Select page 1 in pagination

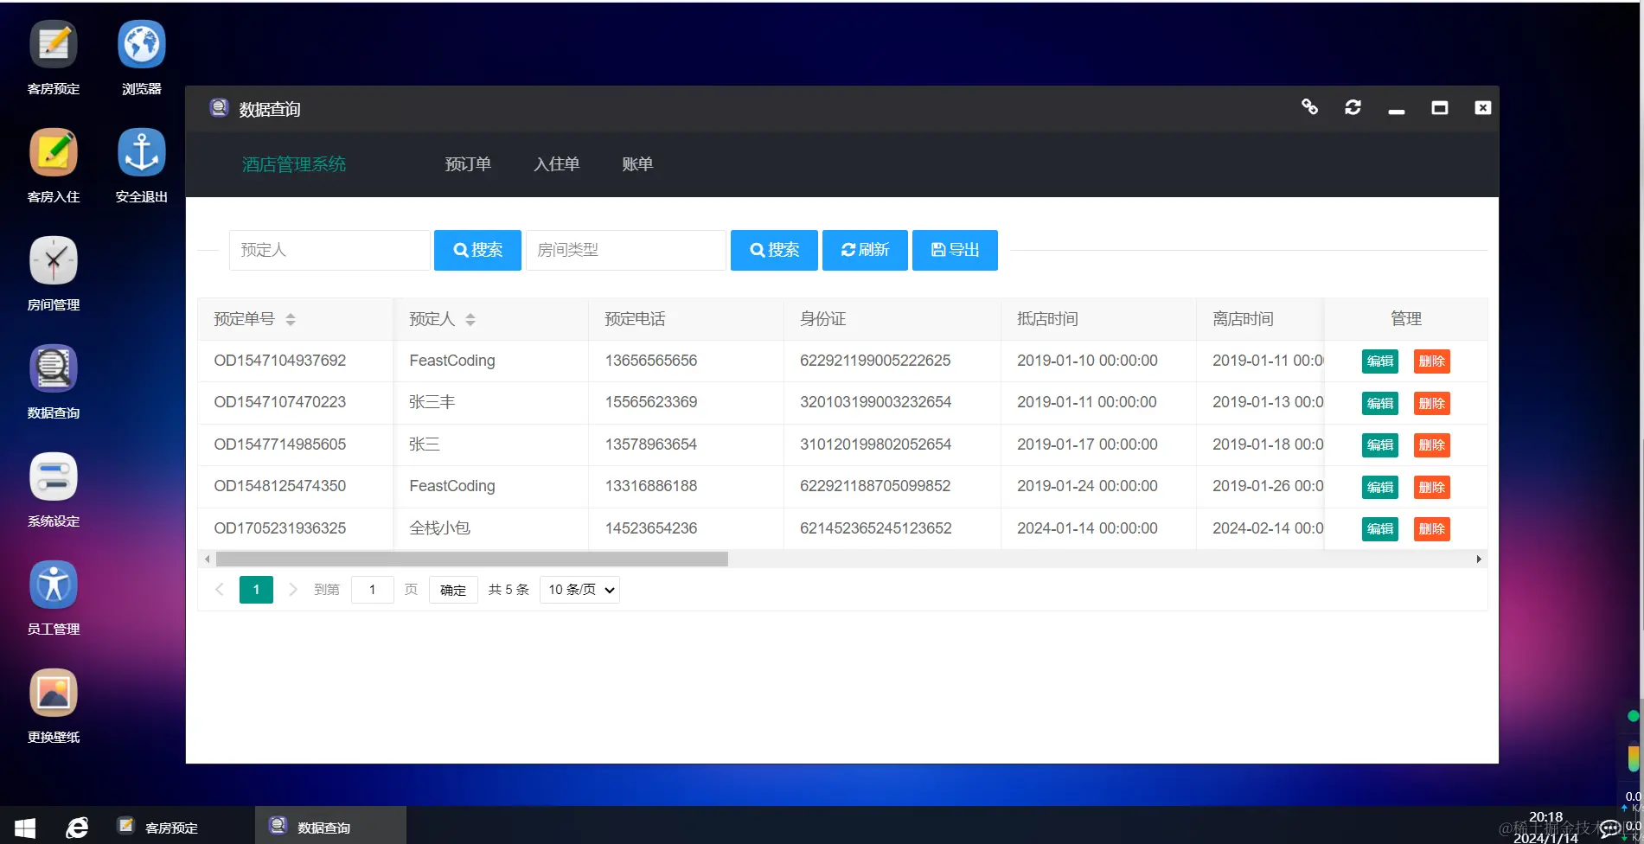[x=256, y=590]
